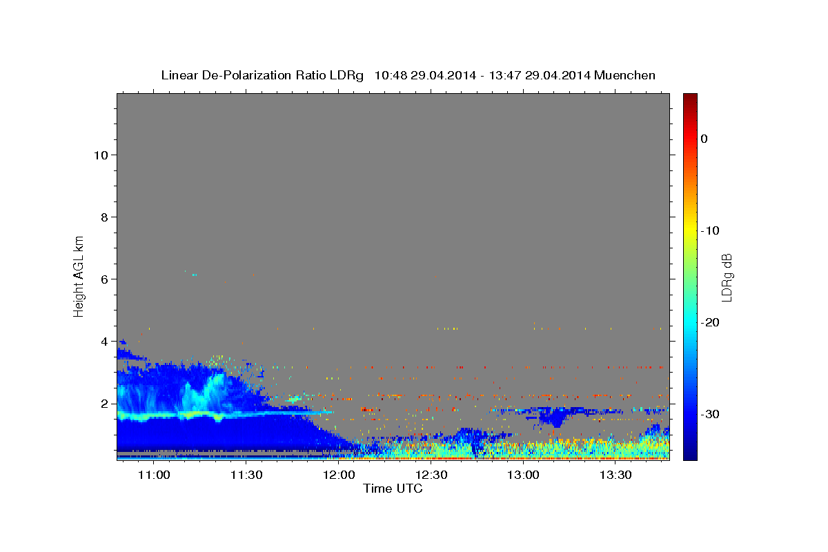Screen dimensions: 828x552
Task: Click the height label 4
Action: (103, 341)
